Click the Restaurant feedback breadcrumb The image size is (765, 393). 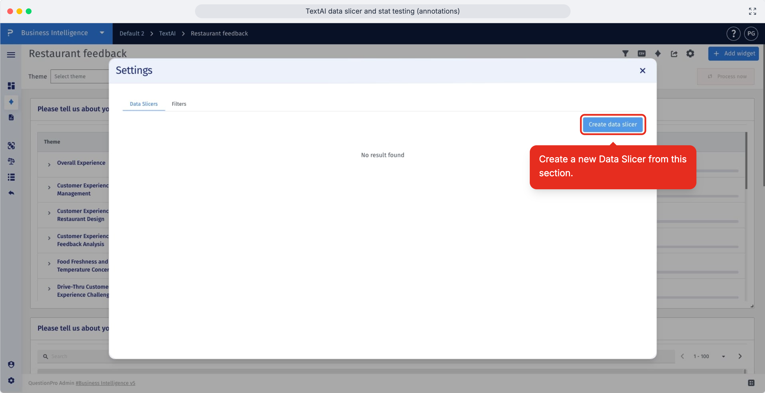pyautogui.click(x=219, y=33)
